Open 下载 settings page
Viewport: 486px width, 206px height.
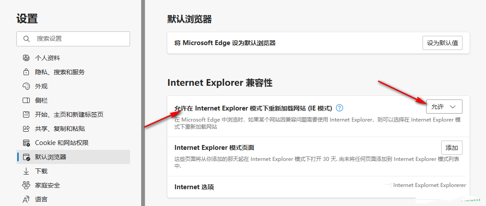(73, 171)
